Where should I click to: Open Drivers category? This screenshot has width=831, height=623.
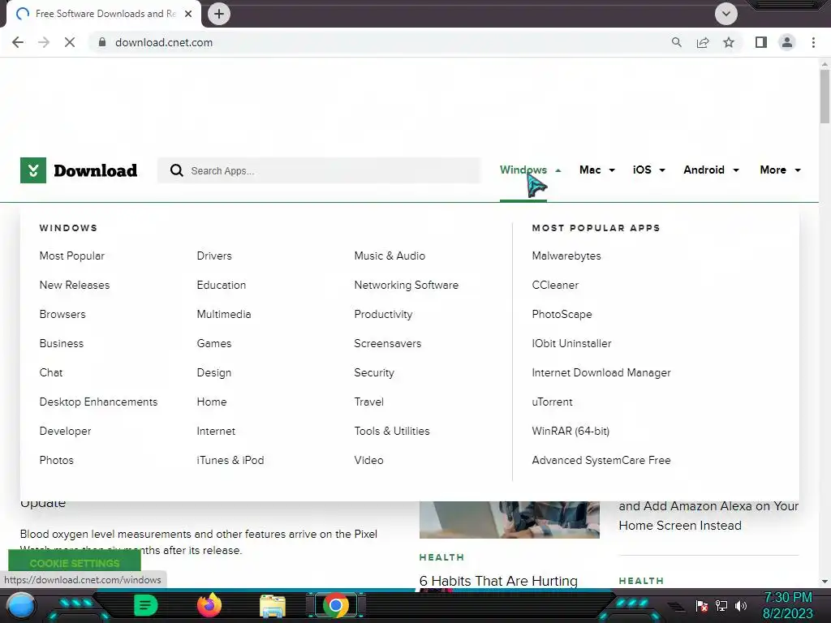pyautogui.click(x=214, y=256)
